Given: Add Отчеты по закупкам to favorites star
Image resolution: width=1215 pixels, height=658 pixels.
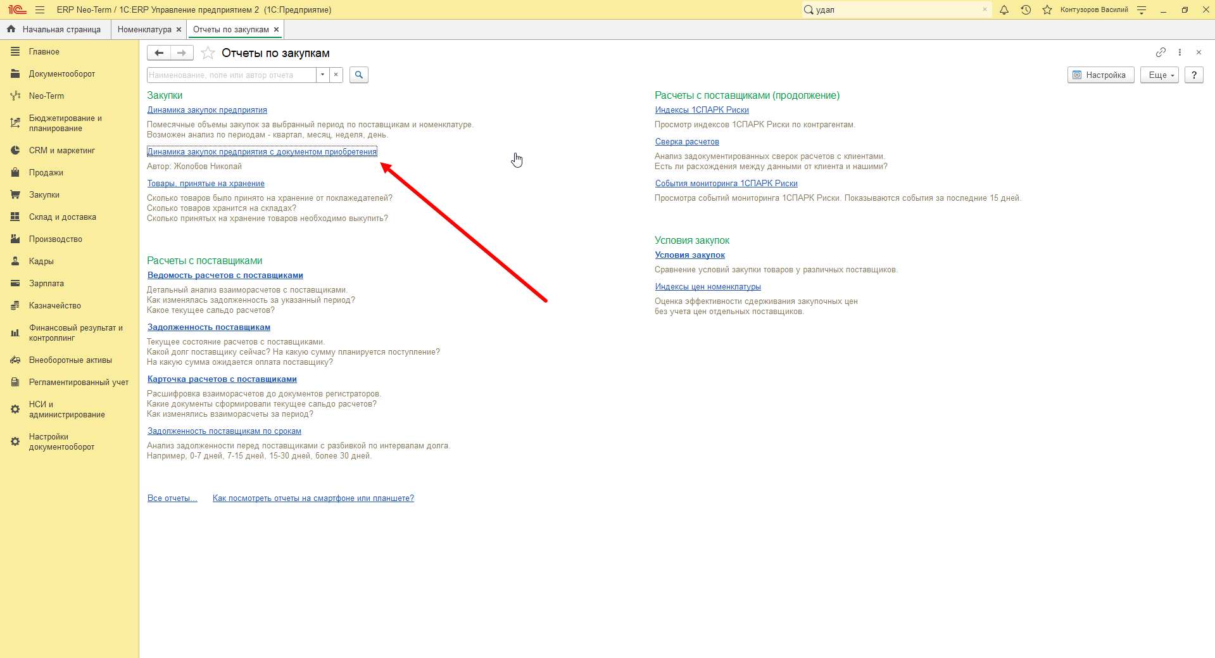Looking at the screenshot, I should tap(208, 53).
